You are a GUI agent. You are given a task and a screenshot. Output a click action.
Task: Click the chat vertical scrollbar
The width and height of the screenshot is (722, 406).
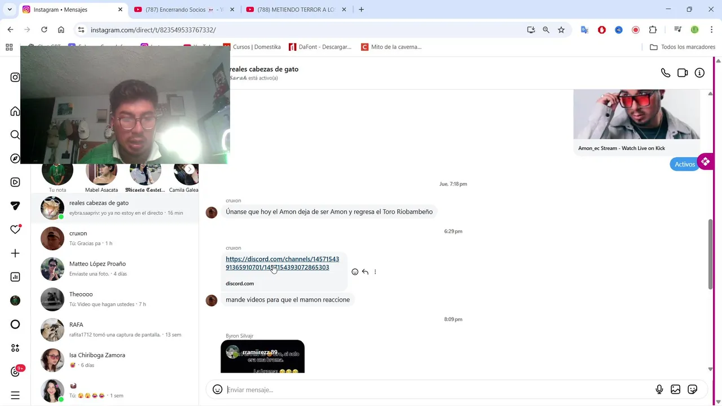click(x=710, y=254)
